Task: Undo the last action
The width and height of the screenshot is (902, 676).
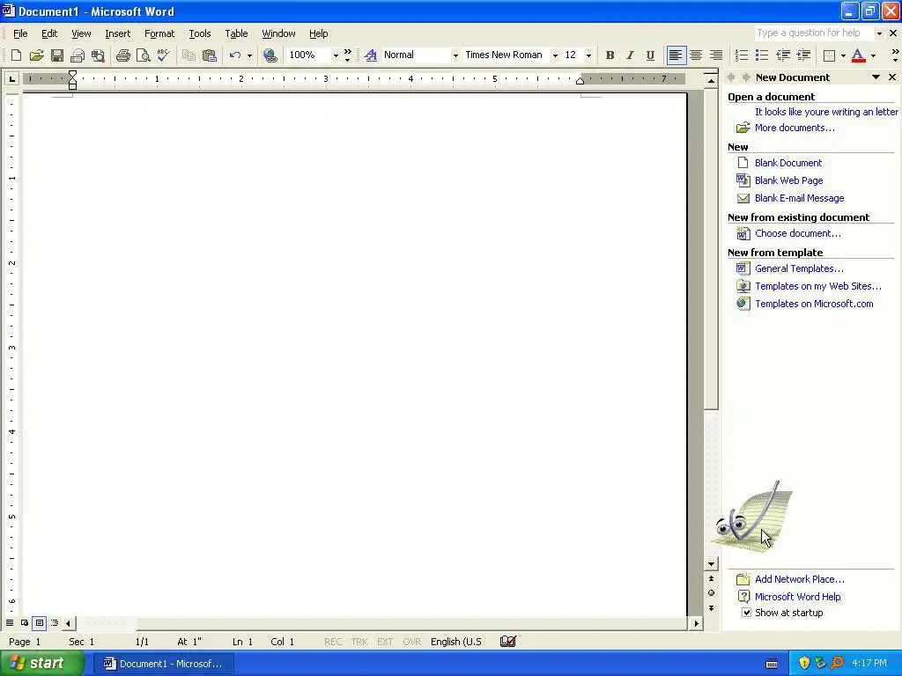Action: 234,55
